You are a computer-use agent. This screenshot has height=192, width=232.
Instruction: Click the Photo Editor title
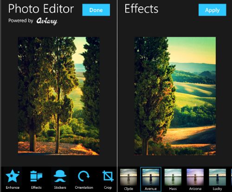(x=41, y=9)
